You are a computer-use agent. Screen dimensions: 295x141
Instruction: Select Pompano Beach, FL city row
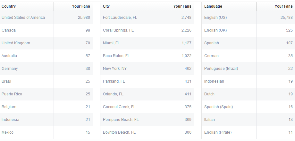[121, 120]
